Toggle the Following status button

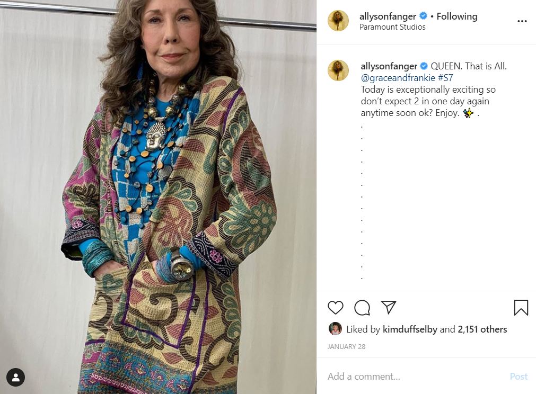click(x=456, y=16)
